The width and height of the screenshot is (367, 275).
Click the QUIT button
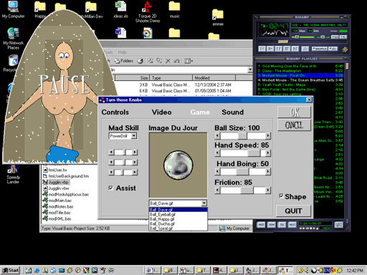(294, 211)
